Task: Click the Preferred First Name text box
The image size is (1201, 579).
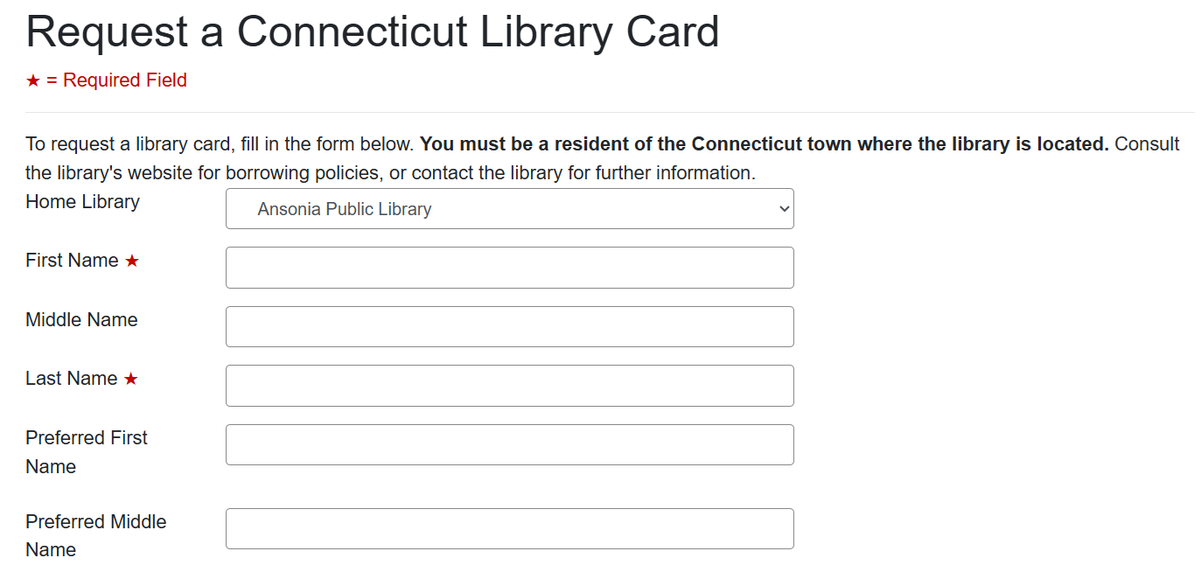Action: (x=509, y=444)
